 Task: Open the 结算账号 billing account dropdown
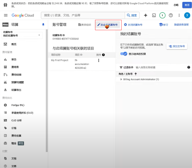[22, 35]
